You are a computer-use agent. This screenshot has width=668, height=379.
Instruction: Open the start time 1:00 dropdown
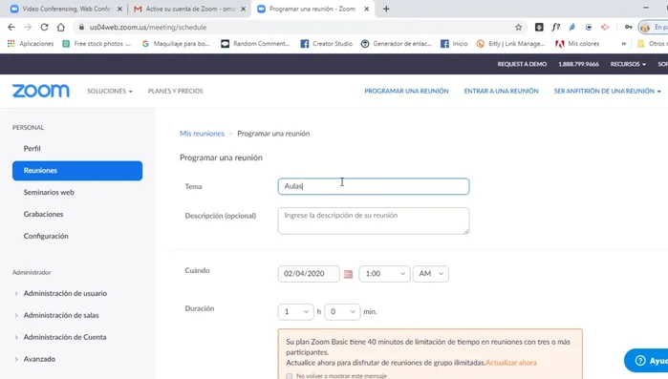[x=384, y=274]
